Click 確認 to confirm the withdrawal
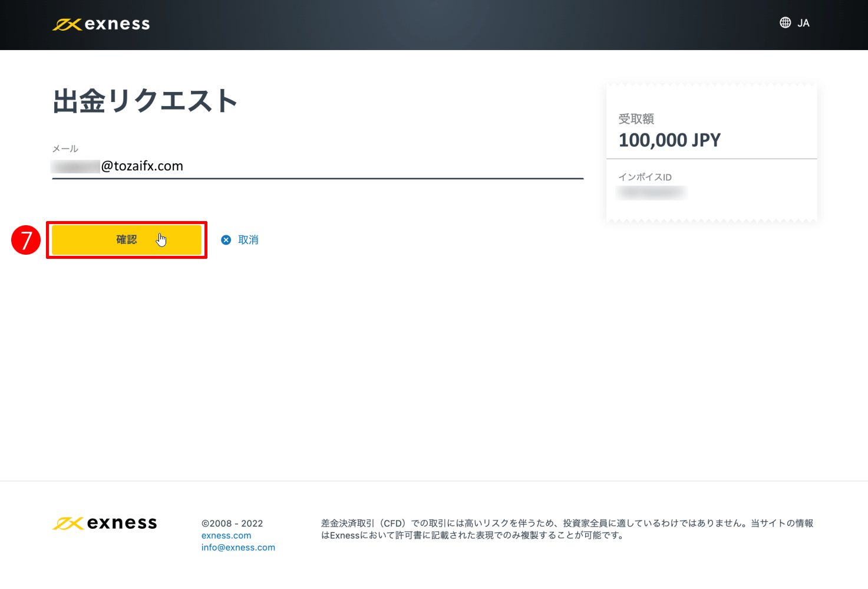The image size is (868, 589). [126, 239]
